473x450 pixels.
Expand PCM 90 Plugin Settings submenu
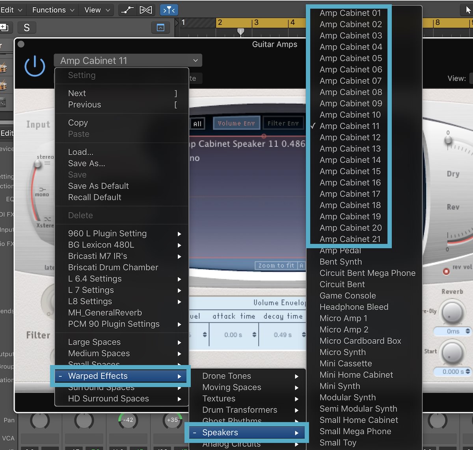[122, 324]
